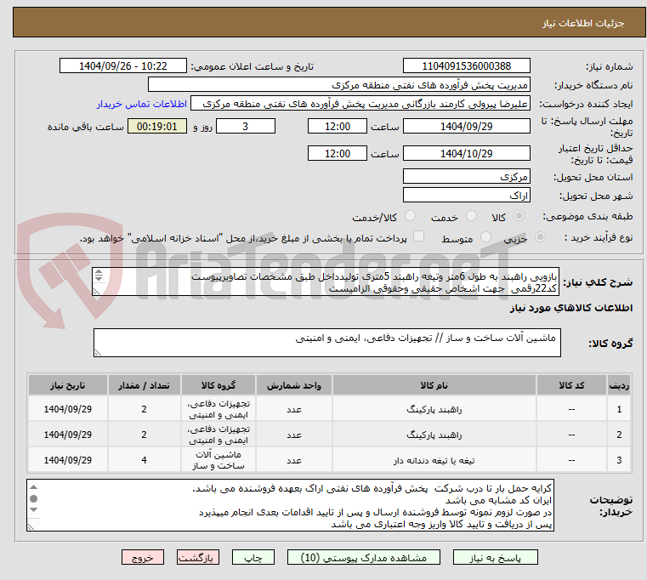Click the استان محل تحویل field مرکزی
This screenshot has height=580, width=647.
click(466, 177)
